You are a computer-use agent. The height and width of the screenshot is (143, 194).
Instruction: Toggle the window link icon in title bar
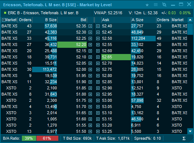[164, 5]
